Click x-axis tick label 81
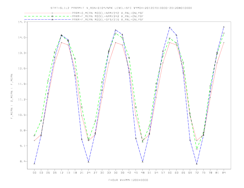 tap(217, 173)
